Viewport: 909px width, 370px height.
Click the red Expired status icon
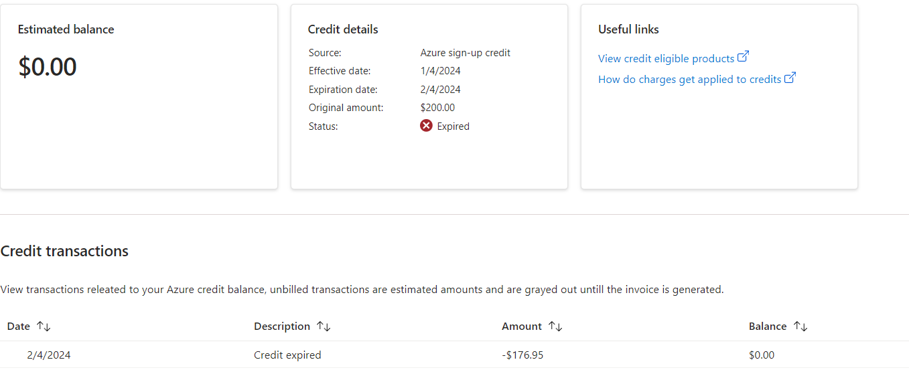pyautogui.click(x=426, y=126)
